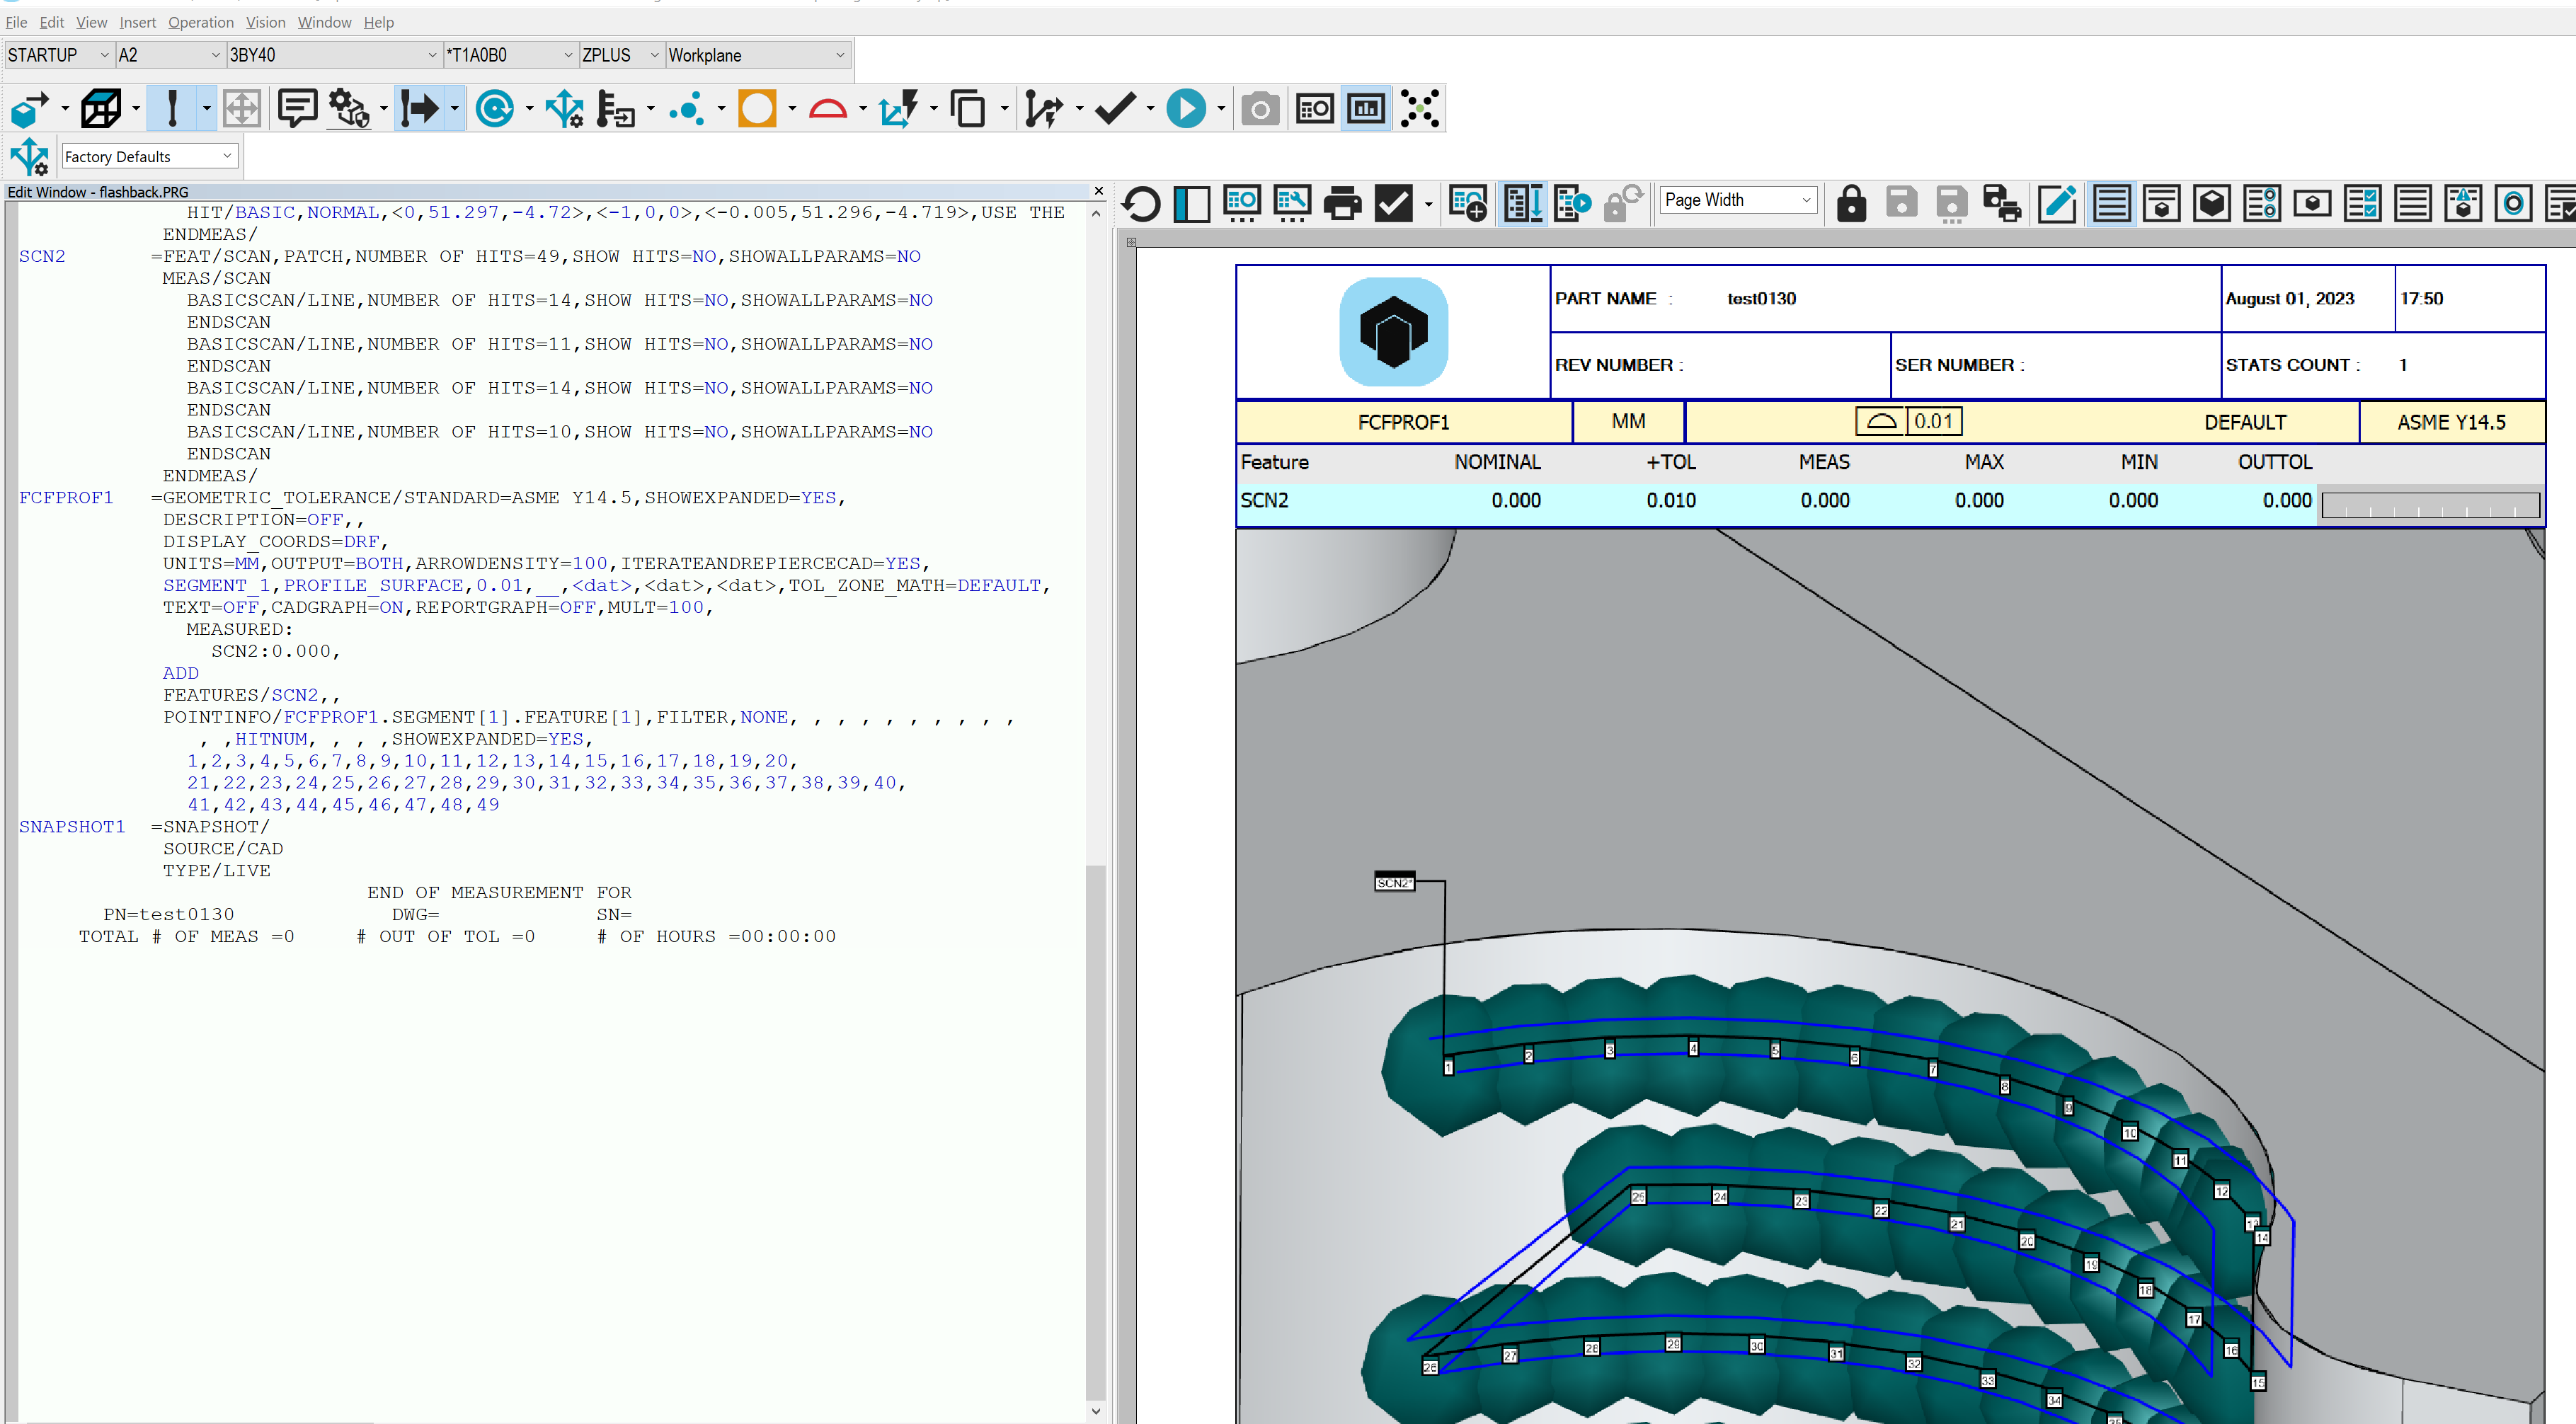
Task: Click the Edit Window vertical scrollbar thumb
Action: click(1096, 1131)
